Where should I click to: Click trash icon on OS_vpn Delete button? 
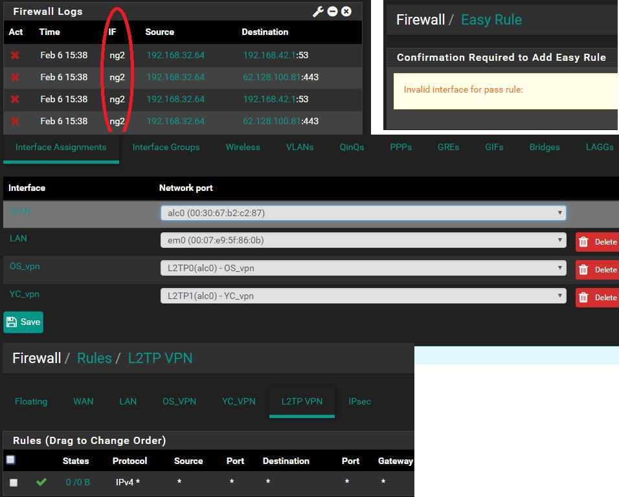583,270
